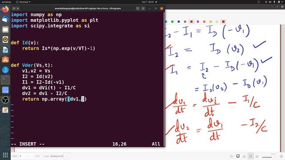285x160 pixels.
Task: Select yellow pen color
Action: [x=211, y=22]
